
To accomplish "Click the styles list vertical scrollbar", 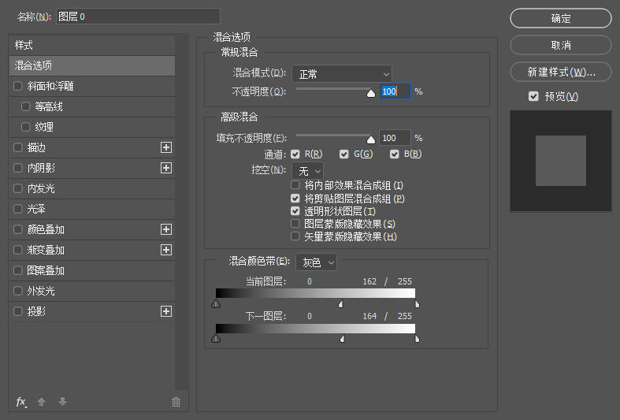I will click(x=181, y=213).
